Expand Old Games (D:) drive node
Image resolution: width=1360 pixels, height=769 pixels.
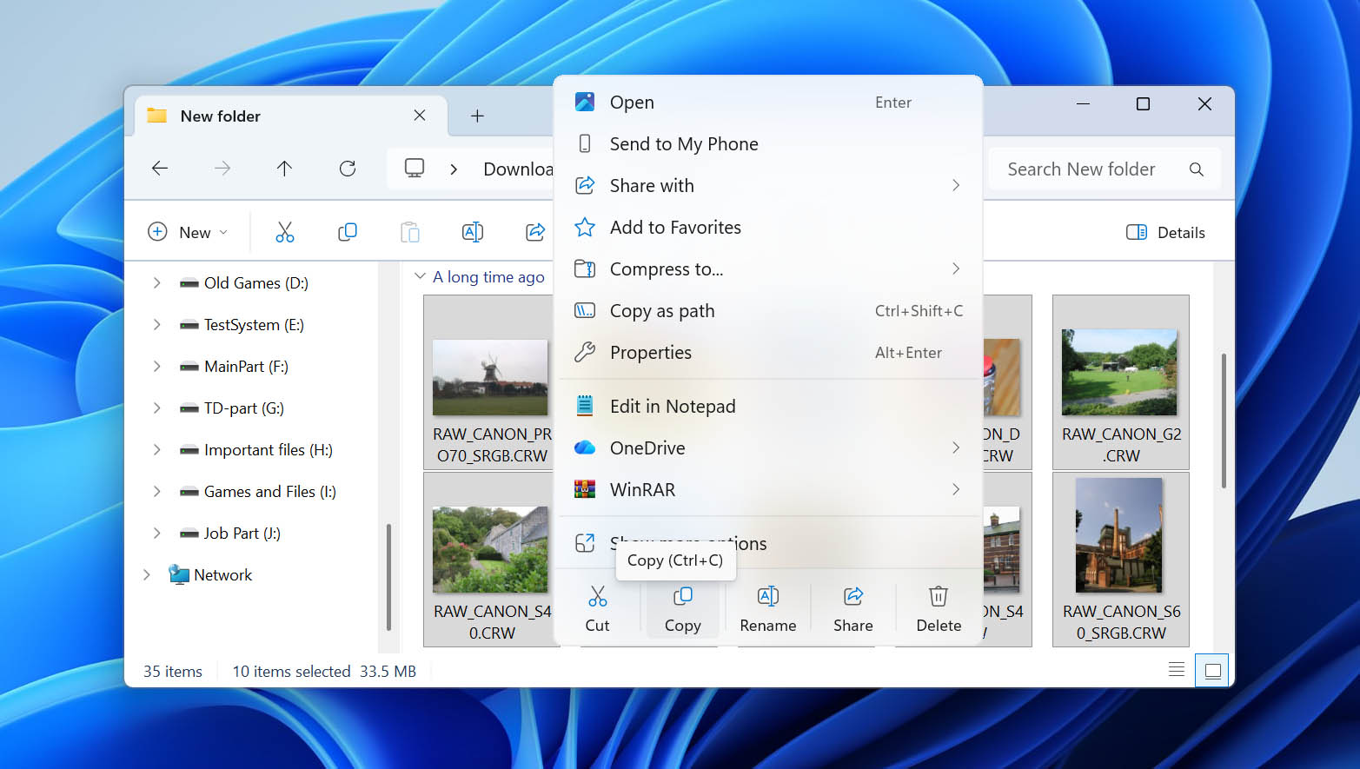[x=156, y=282]
